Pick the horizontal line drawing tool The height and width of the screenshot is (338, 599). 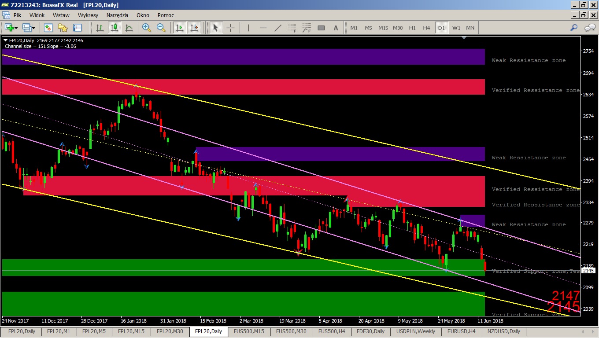tap(263, 28)
